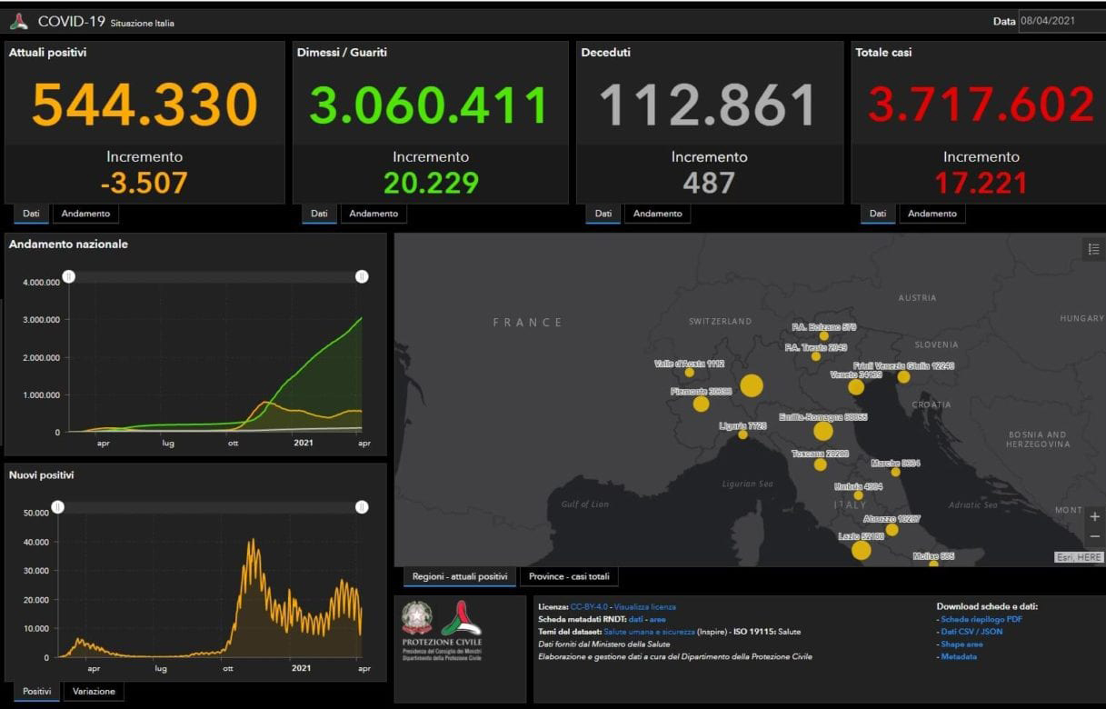Switch map to Province - casi totali
The width and height of the screenshot is (1106, 709).
pos(570,576)
